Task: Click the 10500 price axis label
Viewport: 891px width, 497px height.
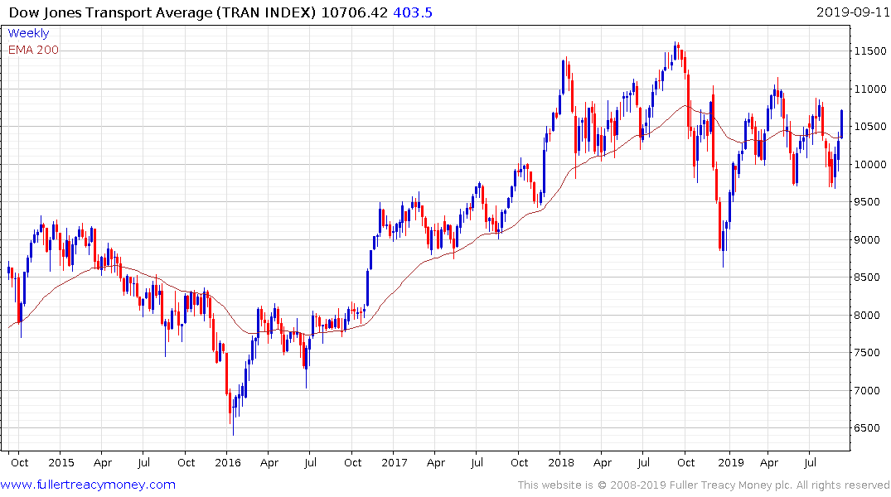Action: (870, 127)
